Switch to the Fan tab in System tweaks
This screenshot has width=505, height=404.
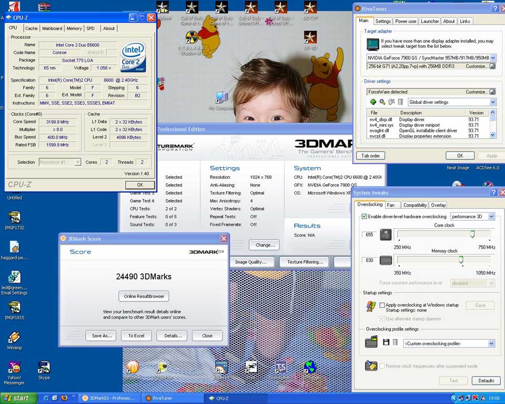391,205
